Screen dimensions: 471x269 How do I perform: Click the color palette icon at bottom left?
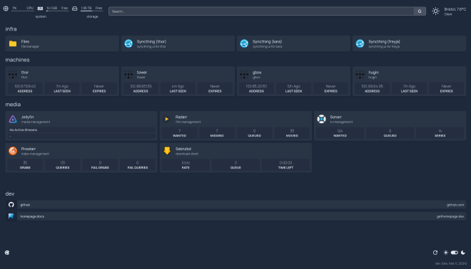click(x=7, y=253)
